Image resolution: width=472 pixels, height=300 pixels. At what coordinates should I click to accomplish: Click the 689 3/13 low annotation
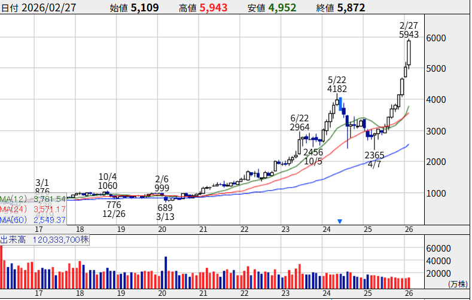(x=165, y=212)
